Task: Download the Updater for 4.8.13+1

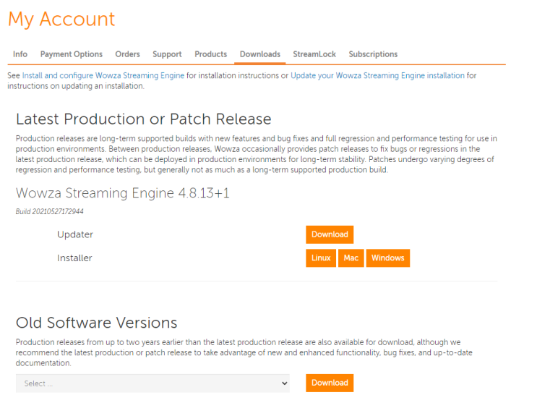Action: 330,234
